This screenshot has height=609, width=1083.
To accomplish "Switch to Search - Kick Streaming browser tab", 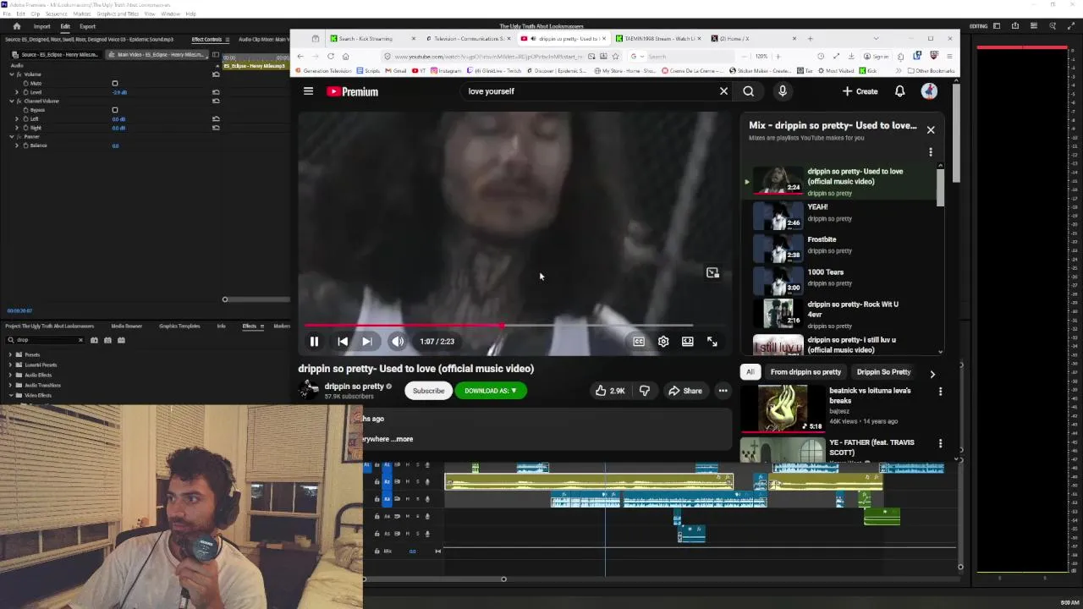I will pos(372,39).
